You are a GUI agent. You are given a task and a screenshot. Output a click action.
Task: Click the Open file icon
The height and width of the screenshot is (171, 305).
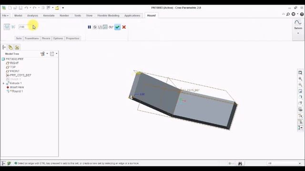(x=15, y=8)
